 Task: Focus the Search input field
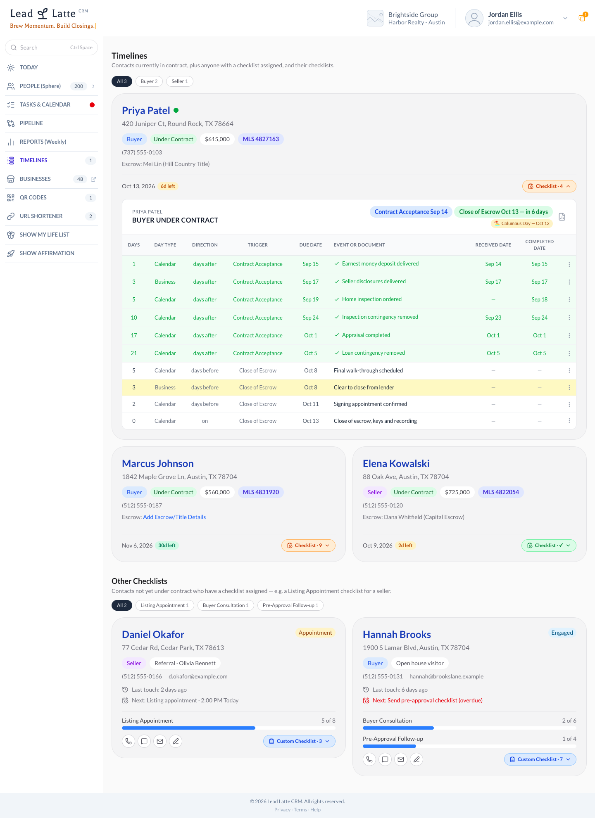click(51, 47)
